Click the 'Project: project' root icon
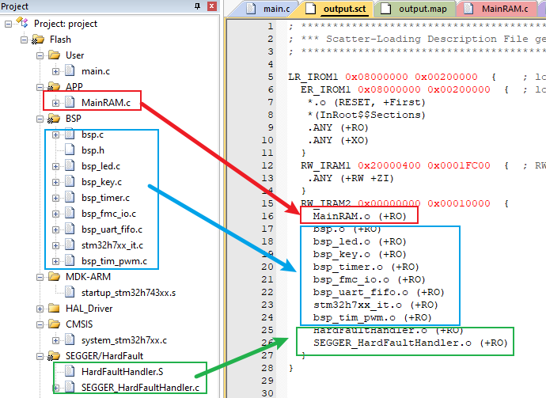The height and width of the screenshot is (398, 546). coord(23,24)
